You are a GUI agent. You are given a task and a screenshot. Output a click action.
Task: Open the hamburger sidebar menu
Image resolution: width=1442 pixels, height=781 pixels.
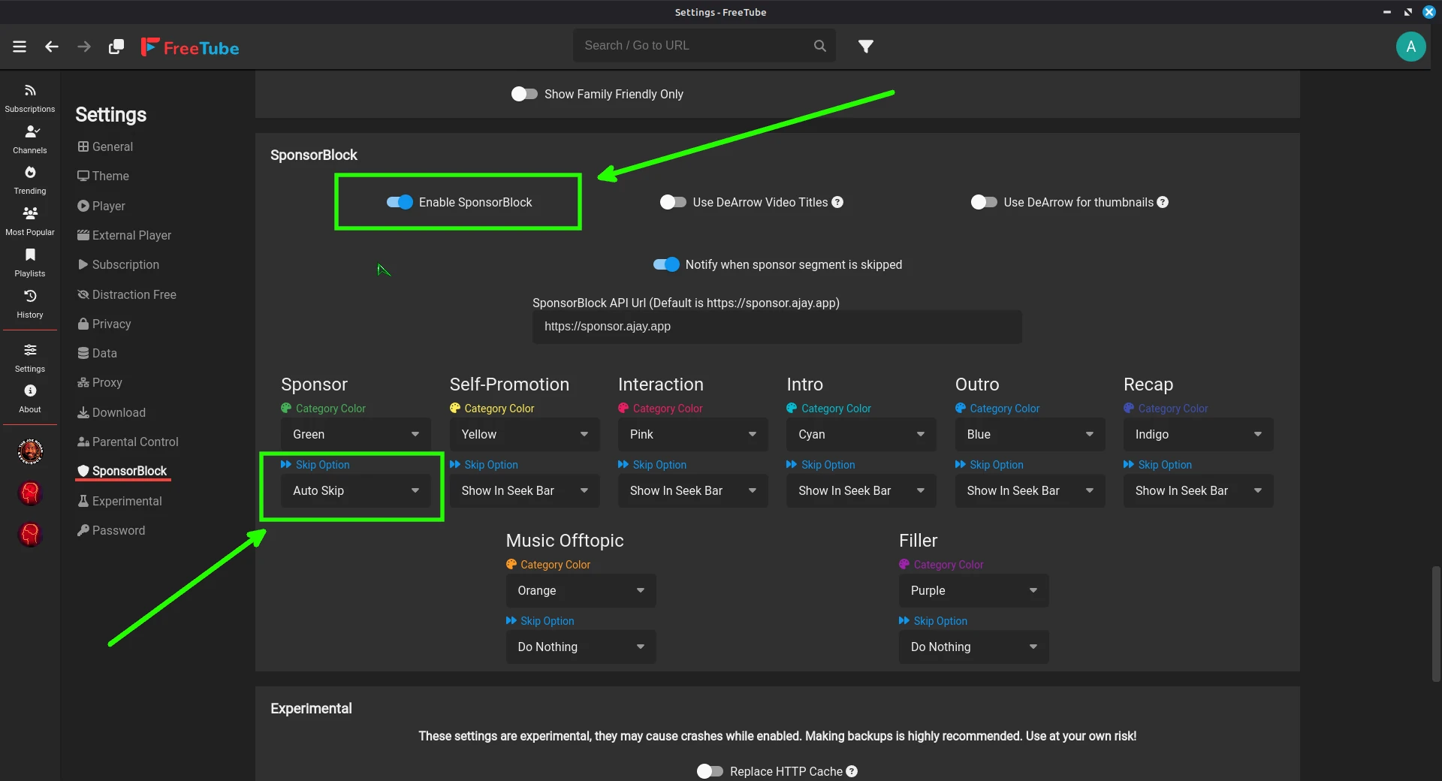click(20, 47)
